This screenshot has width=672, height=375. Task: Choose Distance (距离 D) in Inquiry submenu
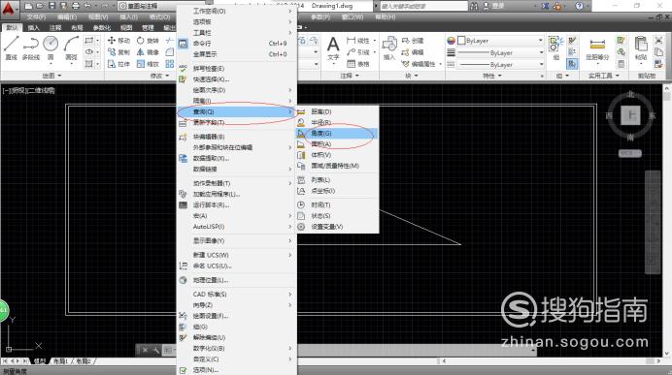(337, 111)
